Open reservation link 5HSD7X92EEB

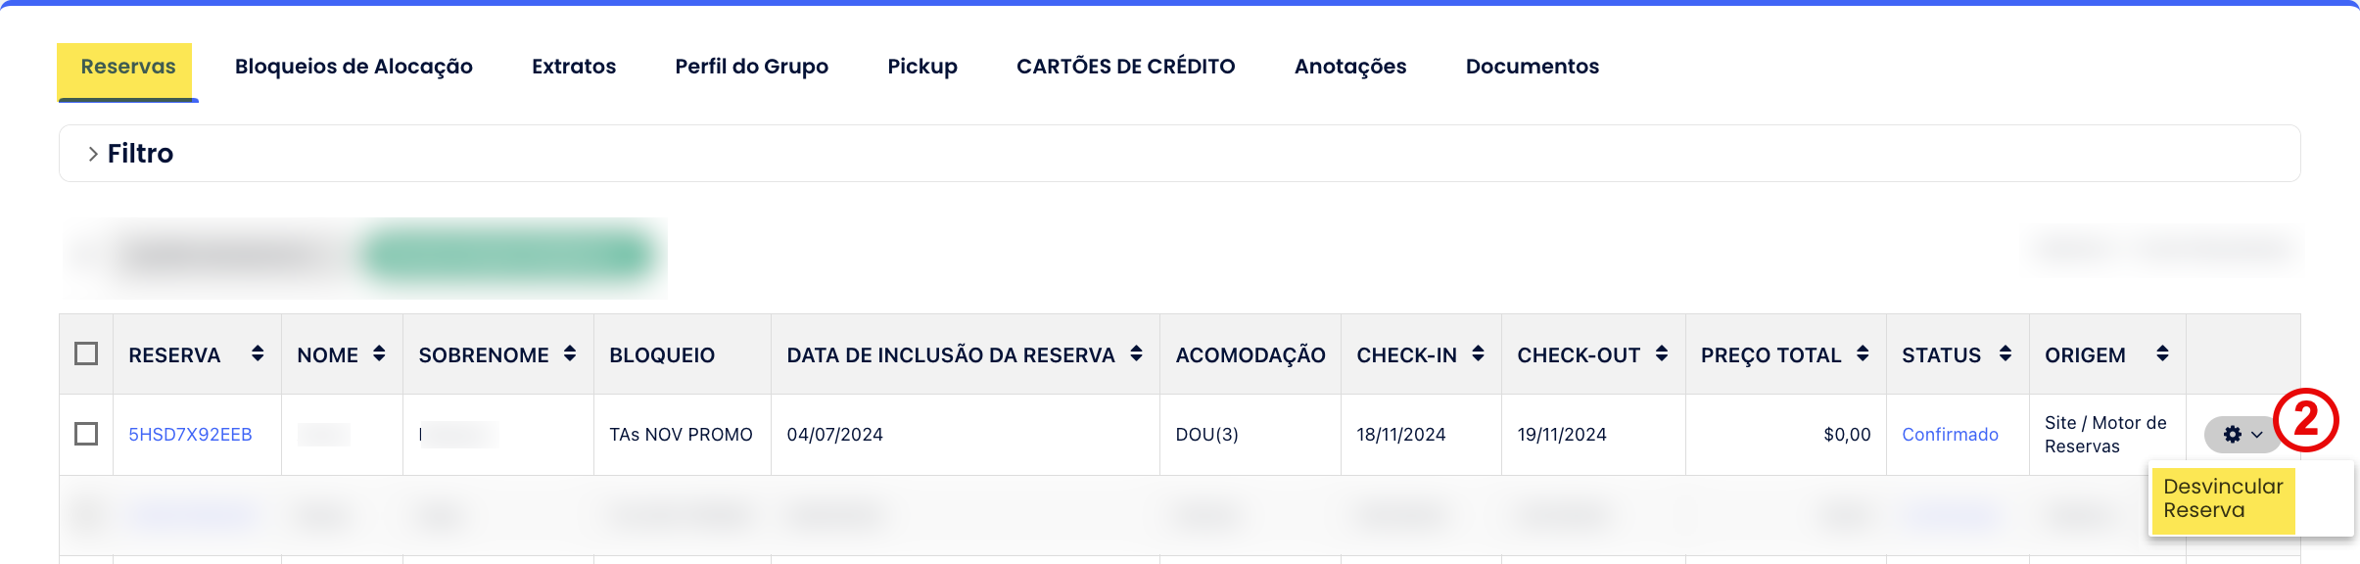tap(190, 435)
